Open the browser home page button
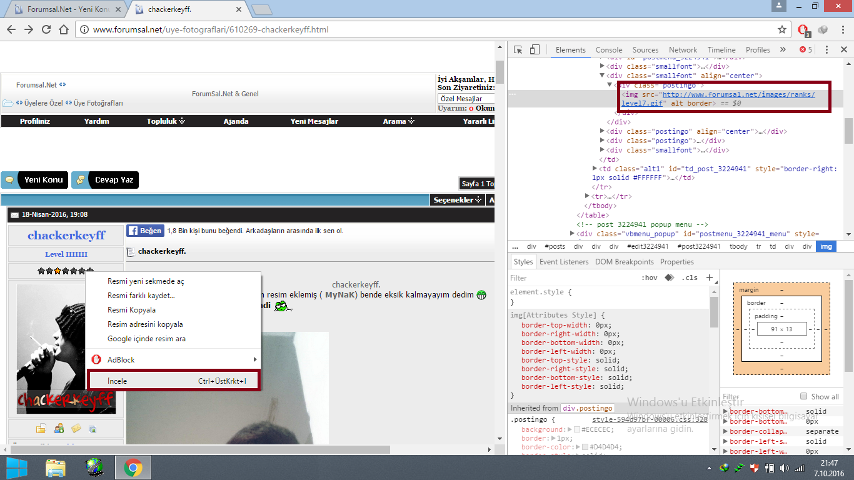This screenshot has height=480, width=854. coord(63,29)
